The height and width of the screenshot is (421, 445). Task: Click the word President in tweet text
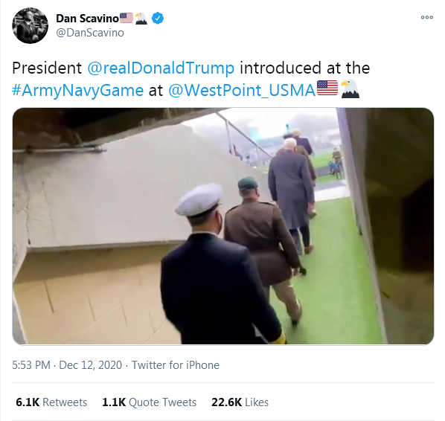pyautogui.click(x=47, y=68)
